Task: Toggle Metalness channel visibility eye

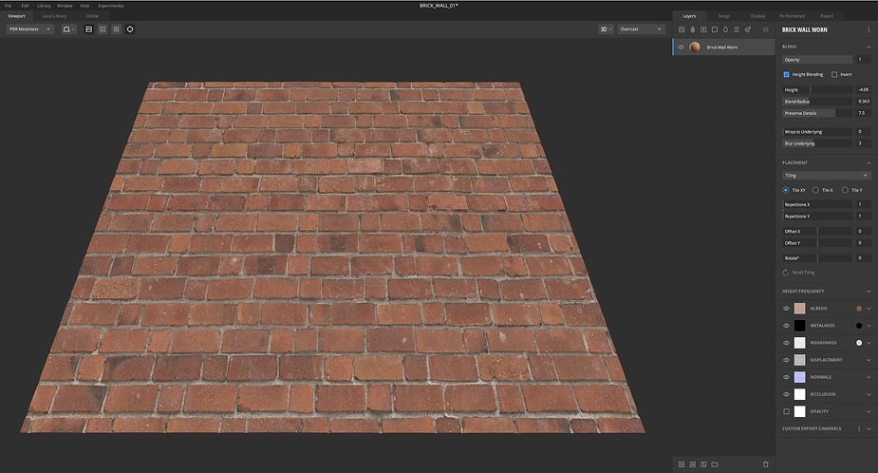Action: 786,326
